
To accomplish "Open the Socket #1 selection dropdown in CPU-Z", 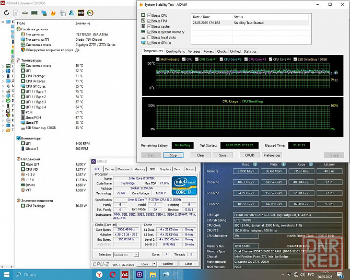I will click(x=136, y=254).
